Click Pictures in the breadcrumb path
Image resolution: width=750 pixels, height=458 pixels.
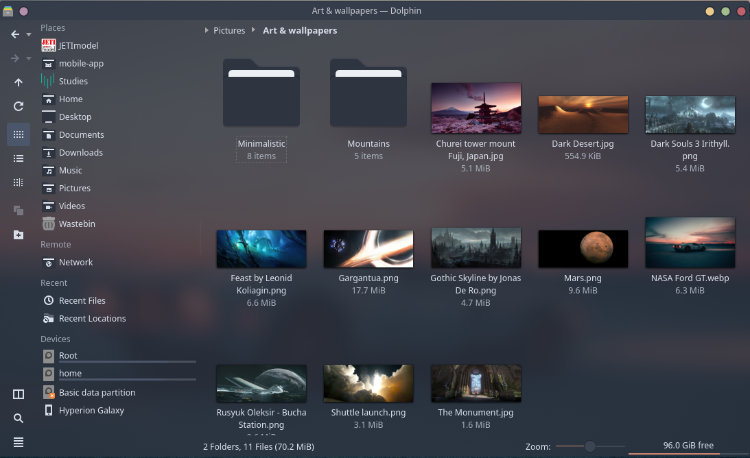229,31
